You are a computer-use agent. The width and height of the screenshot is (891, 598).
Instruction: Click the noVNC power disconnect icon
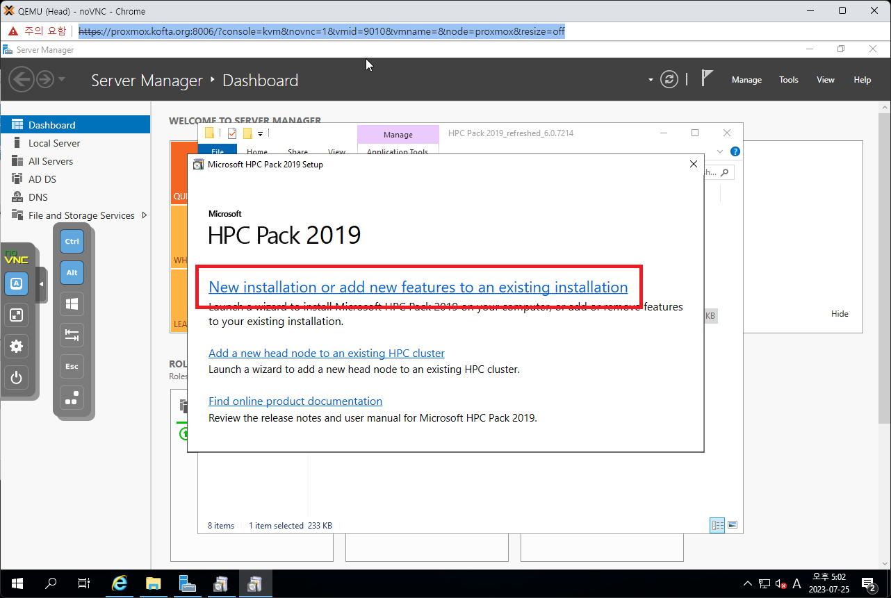(x=17, y=377)
